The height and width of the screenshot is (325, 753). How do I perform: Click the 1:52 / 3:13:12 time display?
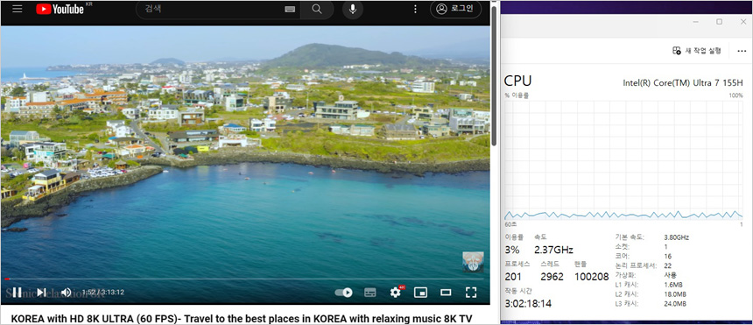(x=102, y=293)
